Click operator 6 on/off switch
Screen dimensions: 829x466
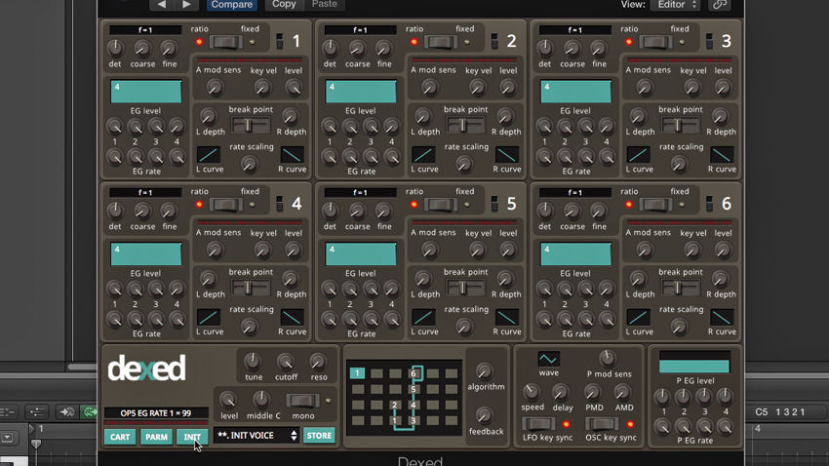point(709,204)
